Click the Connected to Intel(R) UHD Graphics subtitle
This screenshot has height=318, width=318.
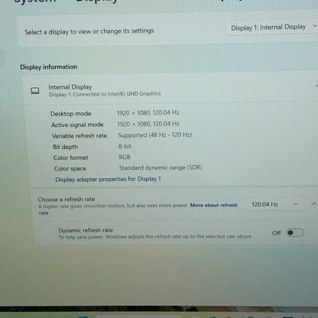pyautogui.click(x=105, y=94)
